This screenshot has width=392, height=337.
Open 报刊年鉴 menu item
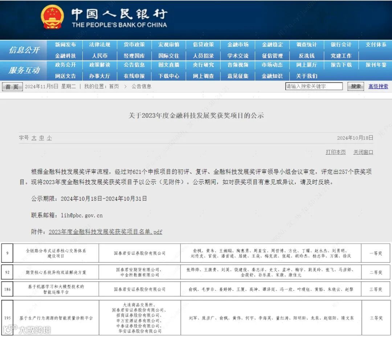click(376, 65)
